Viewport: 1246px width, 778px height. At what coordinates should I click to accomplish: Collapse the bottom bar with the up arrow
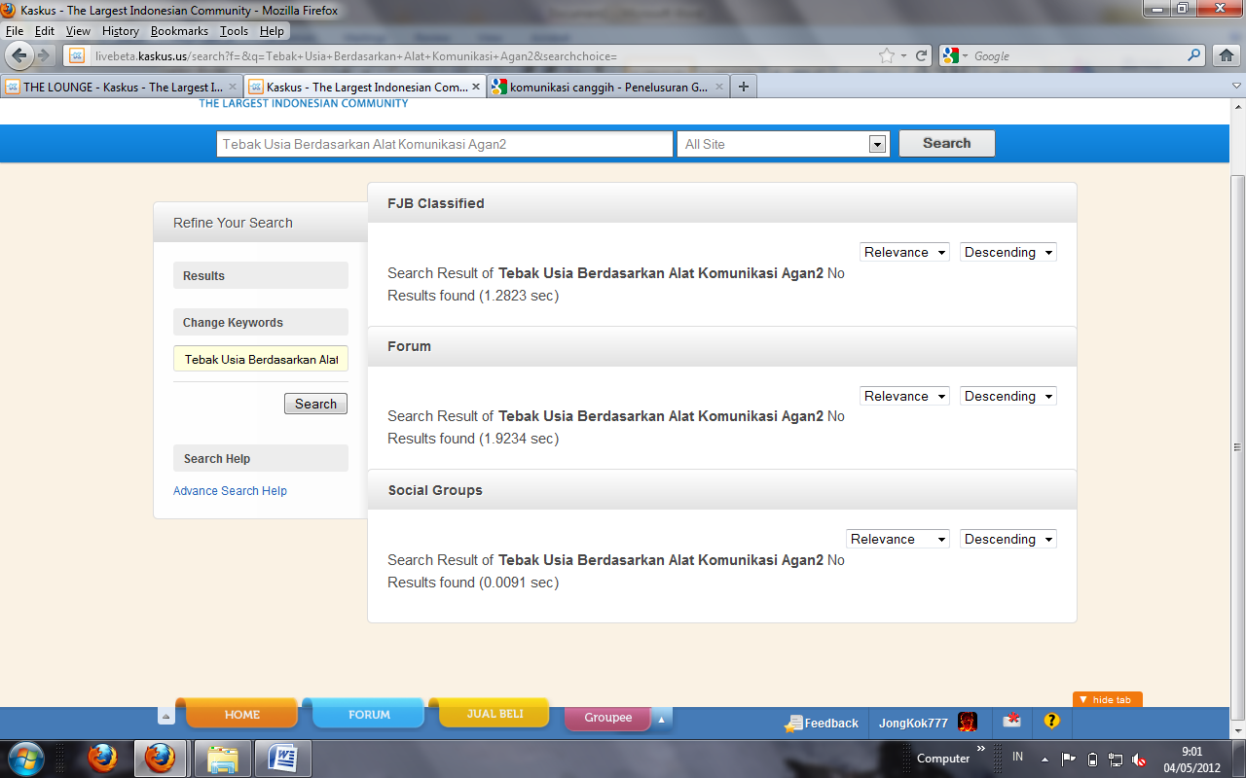click(166, 716)
